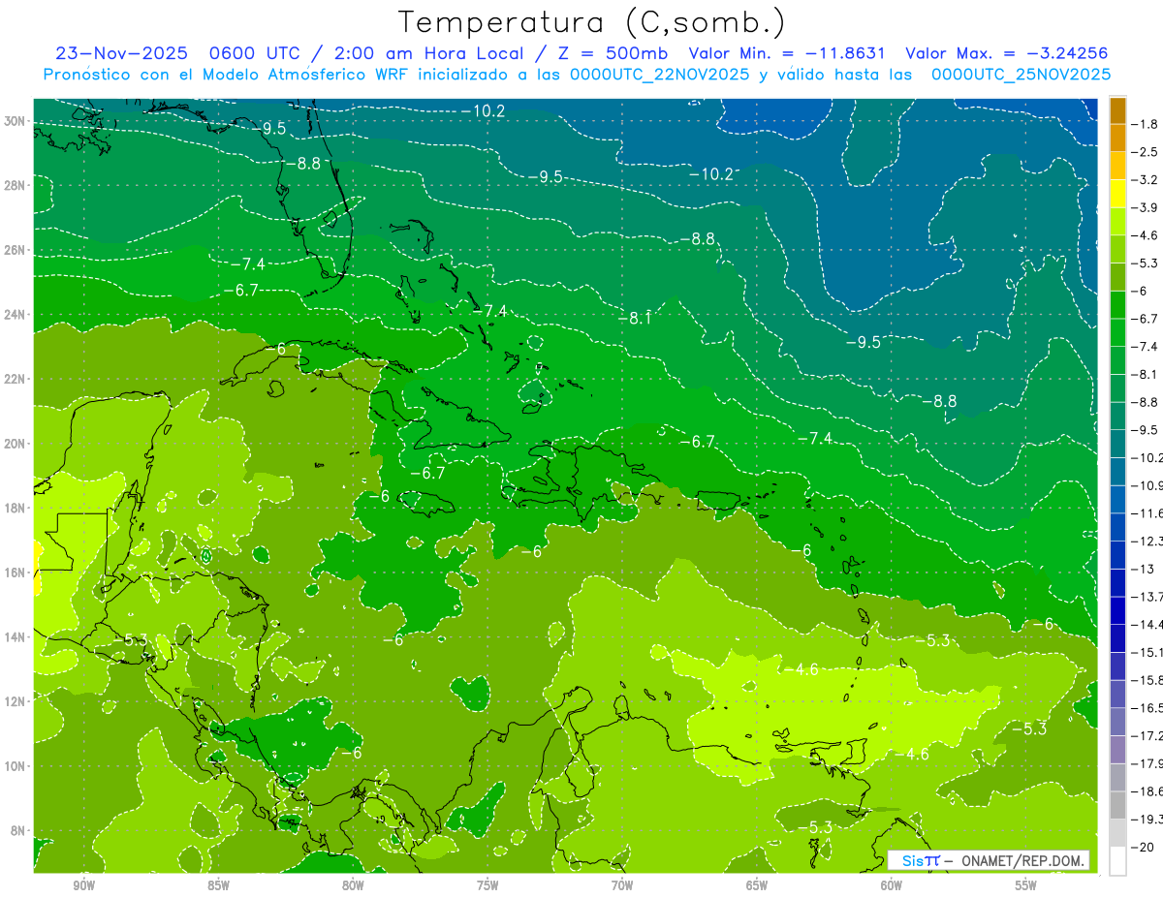Click the '0600 UTC' time text
The height and width of the screenshot is (898, 1163).
pos(255,53)
